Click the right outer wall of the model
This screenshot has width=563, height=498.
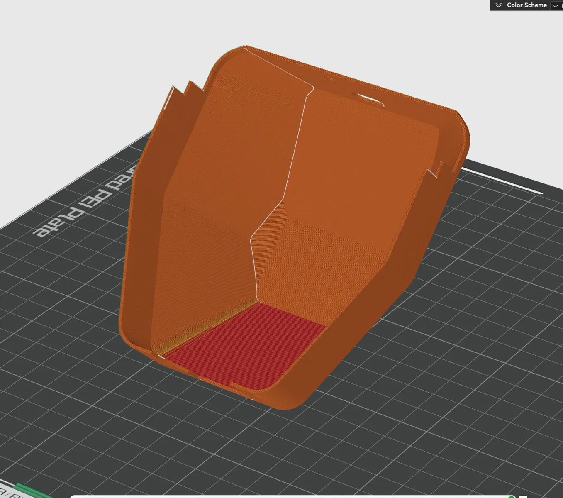pos(398,266)
